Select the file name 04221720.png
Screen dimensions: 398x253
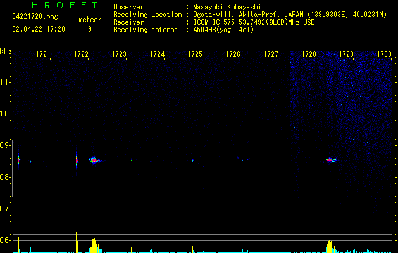tap(35, 17)
